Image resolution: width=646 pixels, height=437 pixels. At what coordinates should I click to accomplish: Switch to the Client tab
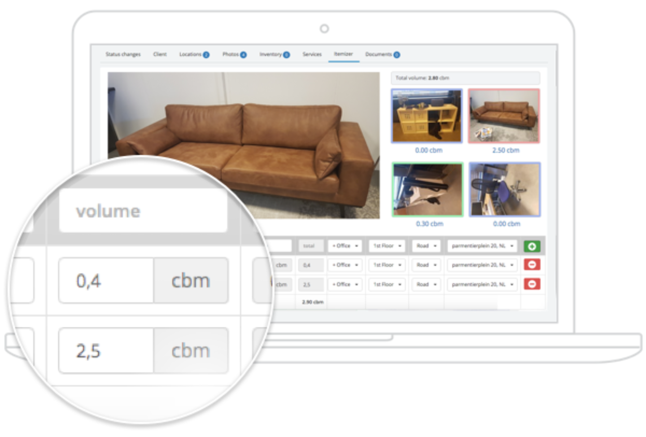point(160,54)
